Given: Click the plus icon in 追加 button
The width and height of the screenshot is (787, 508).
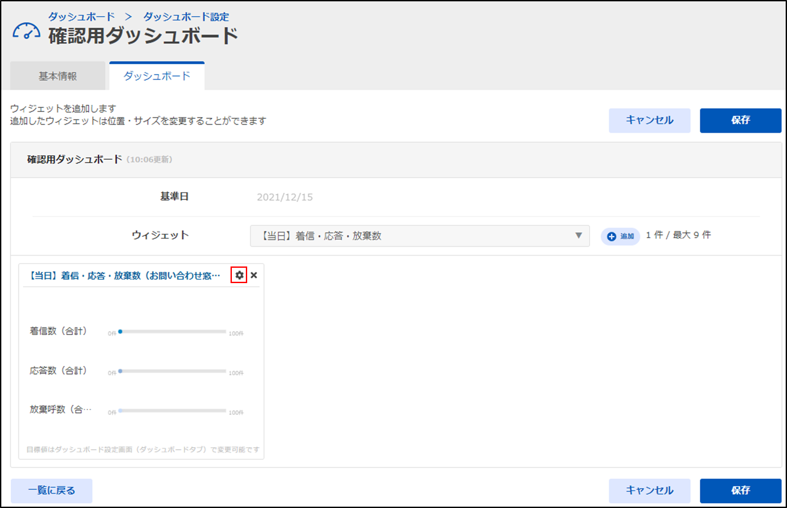Looking at the screenshot, I should pos(612,236).
